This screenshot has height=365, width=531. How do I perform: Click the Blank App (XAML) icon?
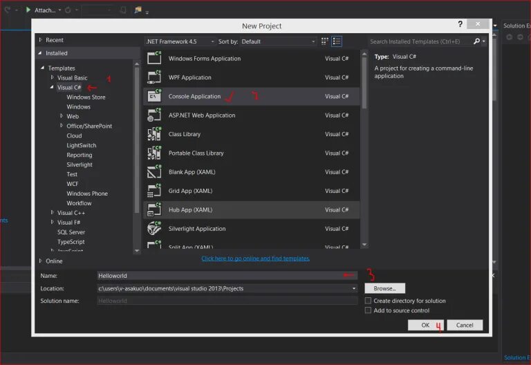(154, 171)
